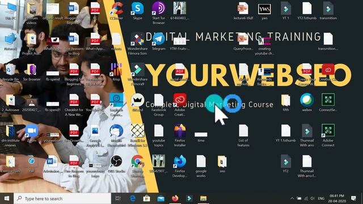Open the YT 1.fsthumb file
Viewport: 363px width, 204px height.
[x=286, y=134]
